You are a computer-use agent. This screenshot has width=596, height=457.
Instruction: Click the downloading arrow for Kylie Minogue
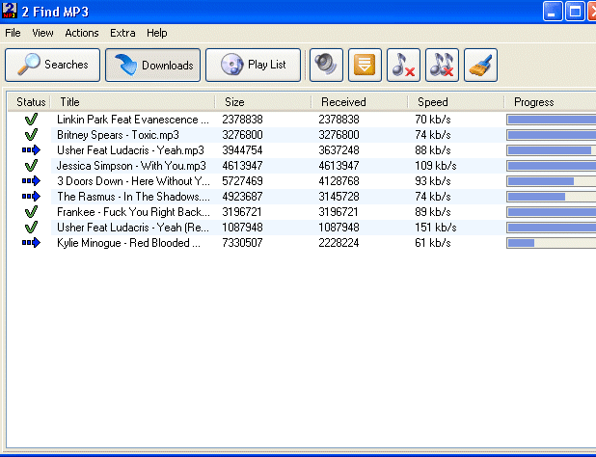click(x=31, y=242)
